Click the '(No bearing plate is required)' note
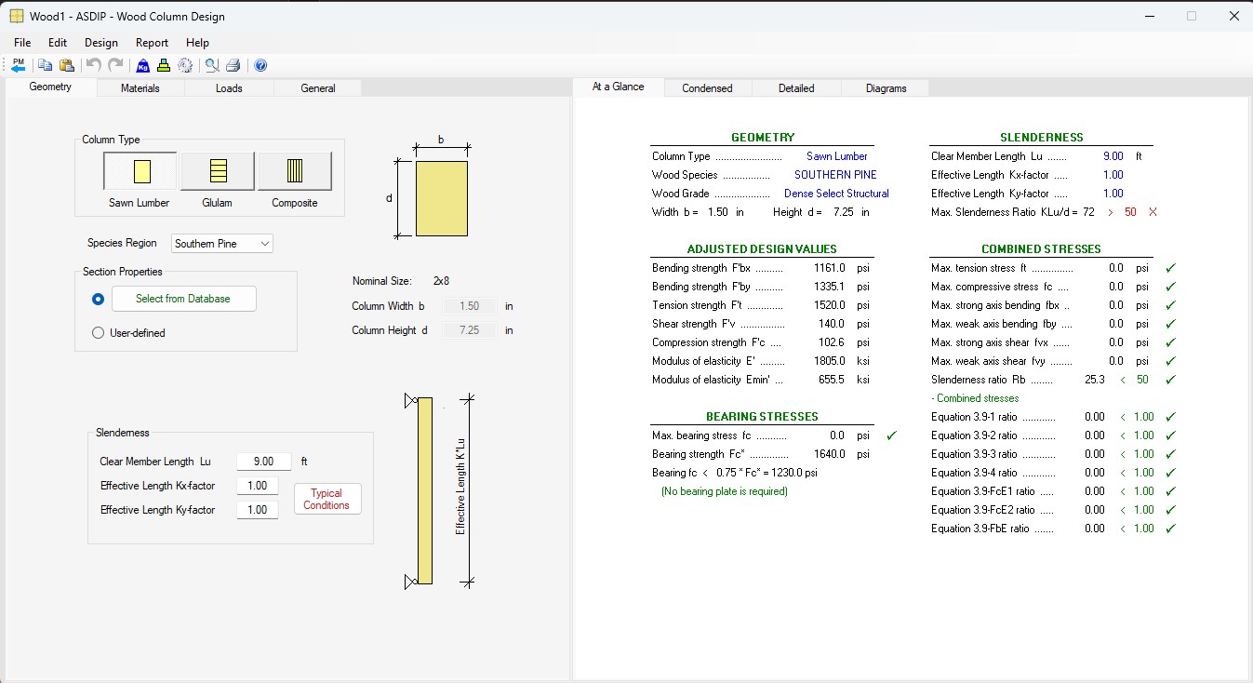 pyautogui.click(x=725, y=491)
